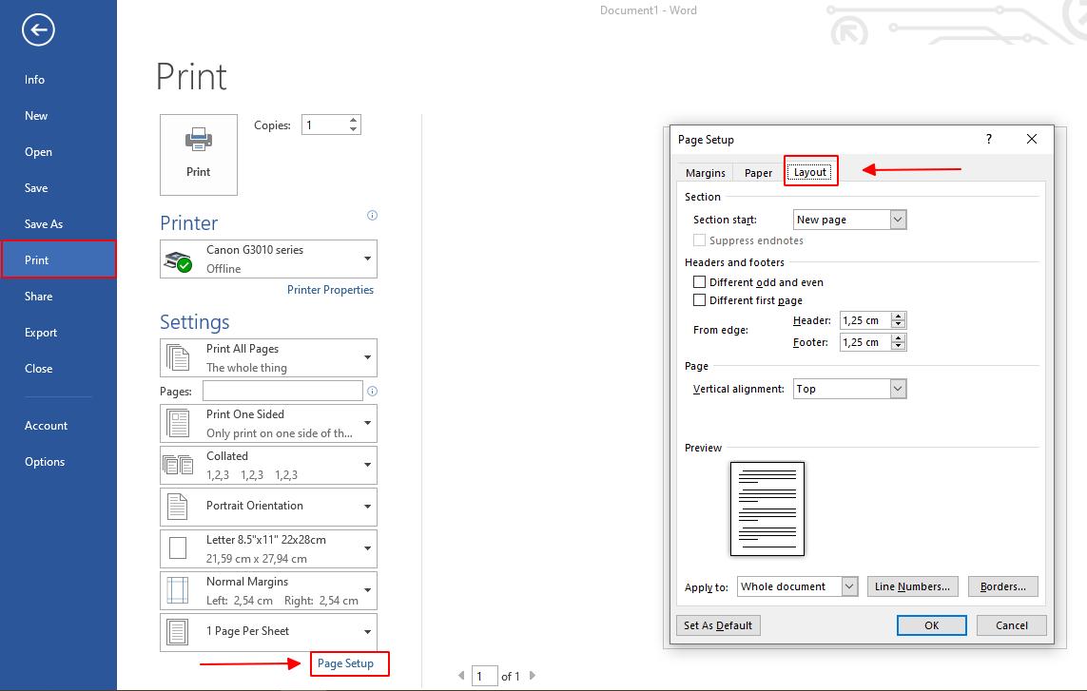Select Export in the left sidebar
This screenshot has height=691, width=1087.
[41, 333]
